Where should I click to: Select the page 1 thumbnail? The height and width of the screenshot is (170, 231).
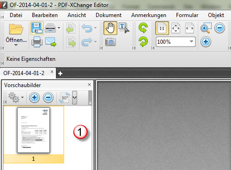pos(33,130)
